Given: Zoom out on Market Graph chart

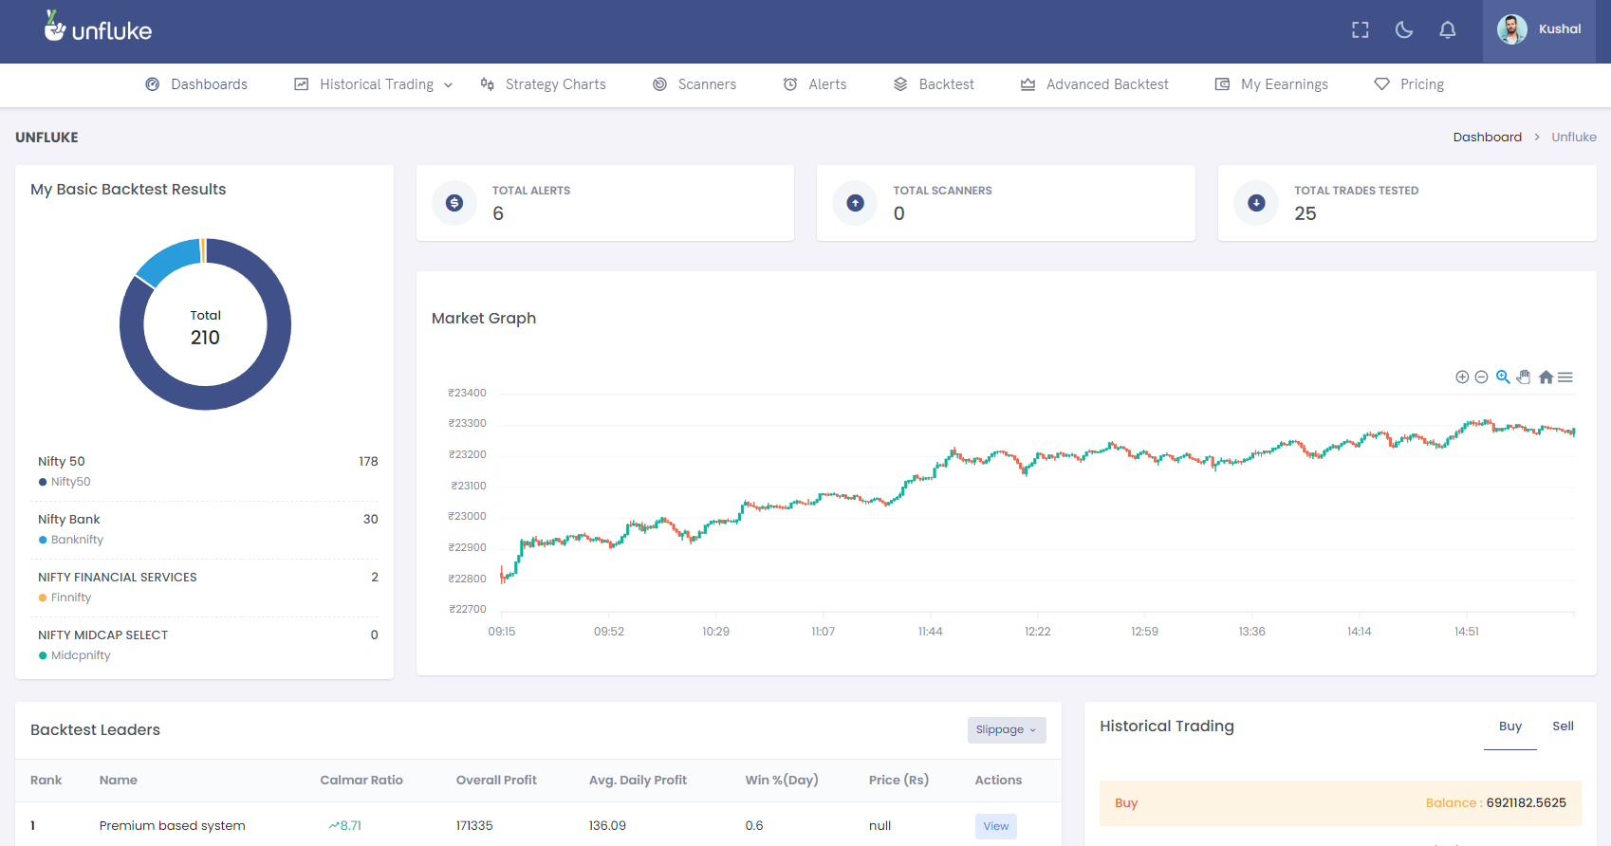Looking at the screenshot, I should [x=1481, y=377].
